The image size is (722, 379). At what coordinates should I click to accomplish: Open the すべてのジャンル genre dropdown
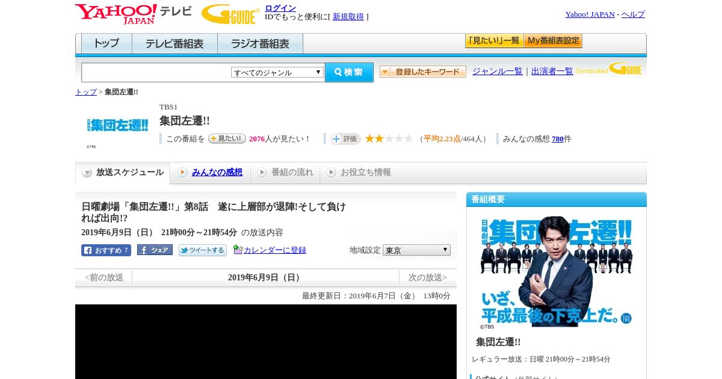tap(277, 72)
